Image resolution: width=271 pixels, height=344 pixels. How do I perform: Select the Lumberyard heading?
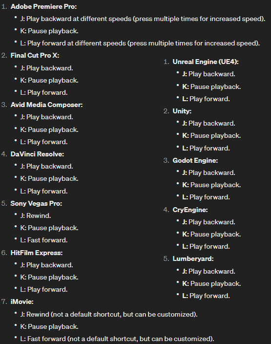click(x=193, y=259)
